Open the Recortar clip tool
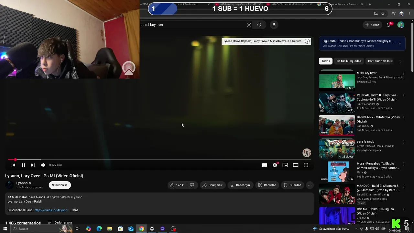This screenshot has height=233, width=414. click(x=267, y=185)
